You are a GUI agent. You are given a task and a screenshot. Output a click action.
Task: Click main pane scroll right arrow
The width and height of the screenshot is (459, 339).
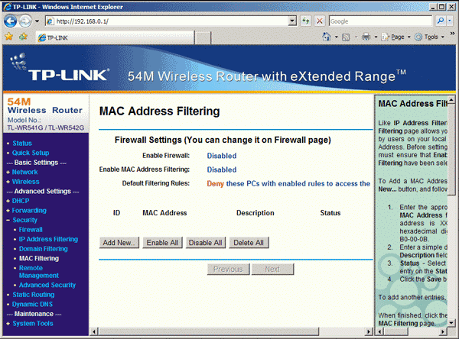pyautogui.click(x=369, y=331)
